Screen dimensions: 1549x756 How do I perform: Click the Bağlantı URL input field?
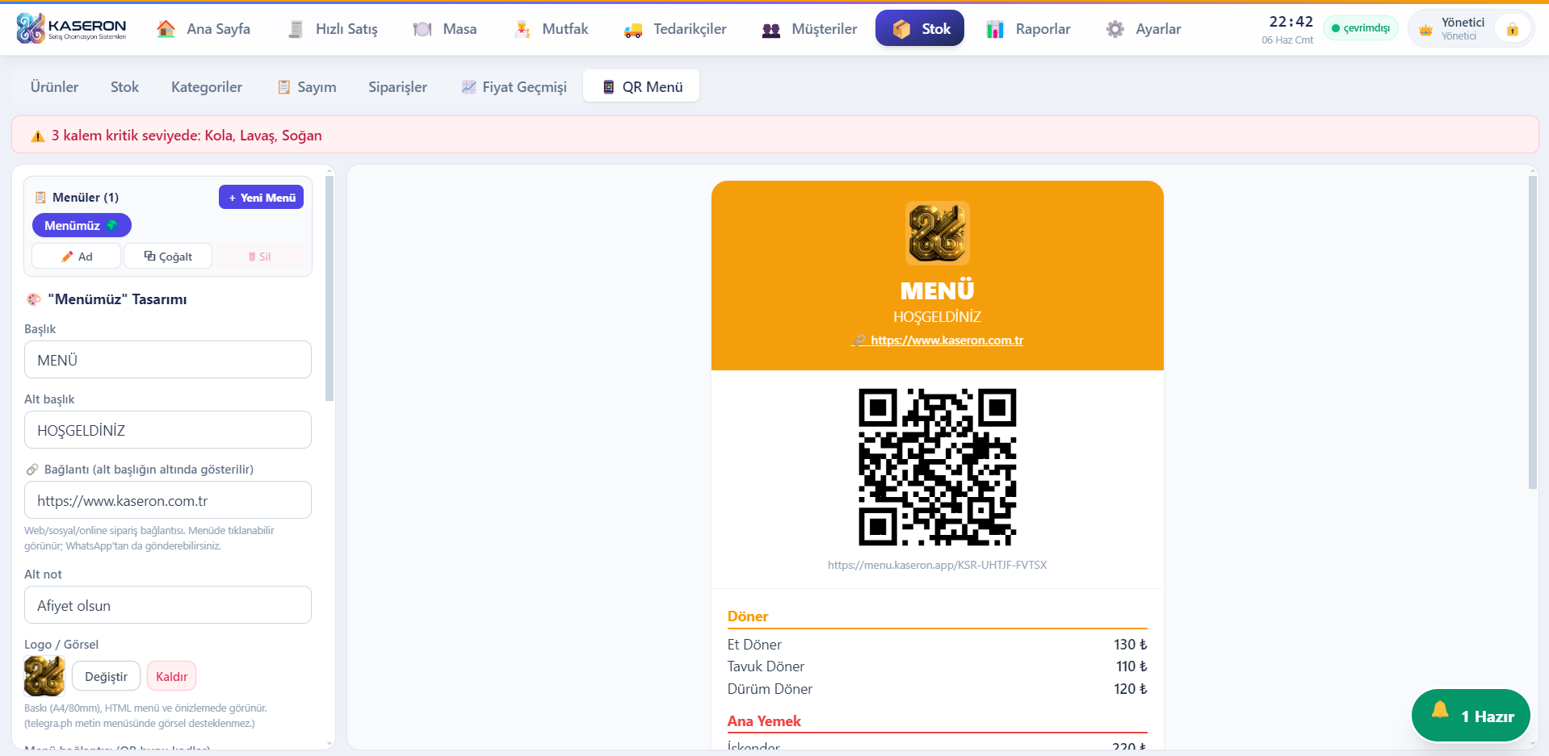(168, 500)
